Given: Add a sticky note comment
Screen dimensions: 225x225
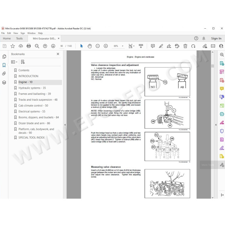Looking at the screenshot, I should click(x=153, y=46).
